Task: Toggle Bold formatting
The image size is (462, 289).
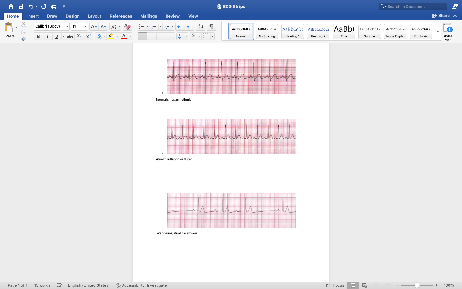Action: (38, 36)
